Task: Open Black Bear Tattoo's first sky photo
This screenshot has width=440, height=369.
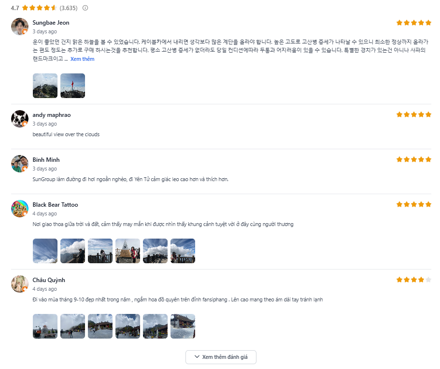Action: point(45,251)
